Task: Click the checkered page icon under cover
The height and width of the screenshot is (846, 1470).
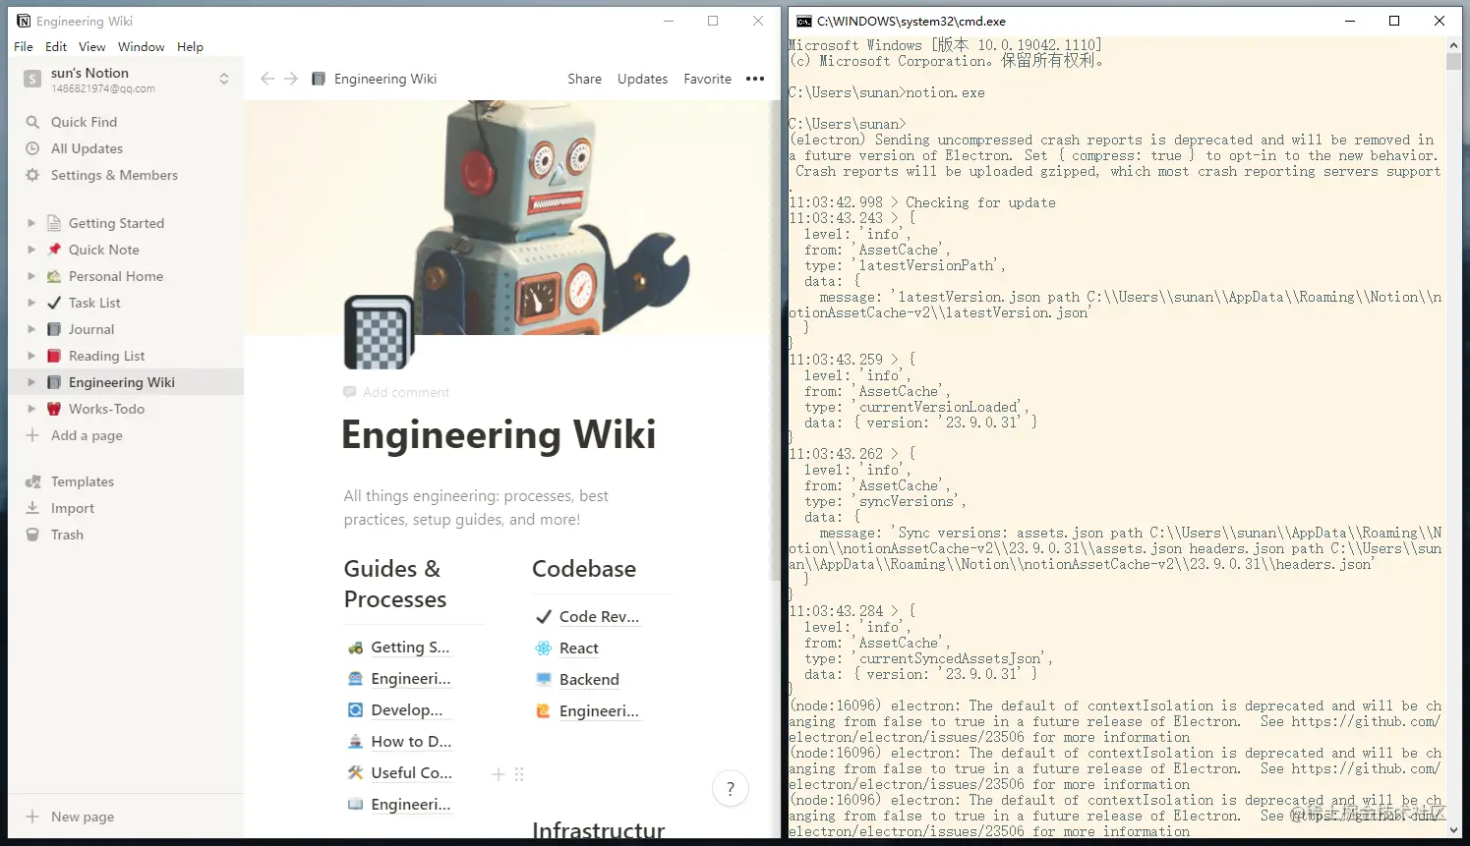Action: 380,332
